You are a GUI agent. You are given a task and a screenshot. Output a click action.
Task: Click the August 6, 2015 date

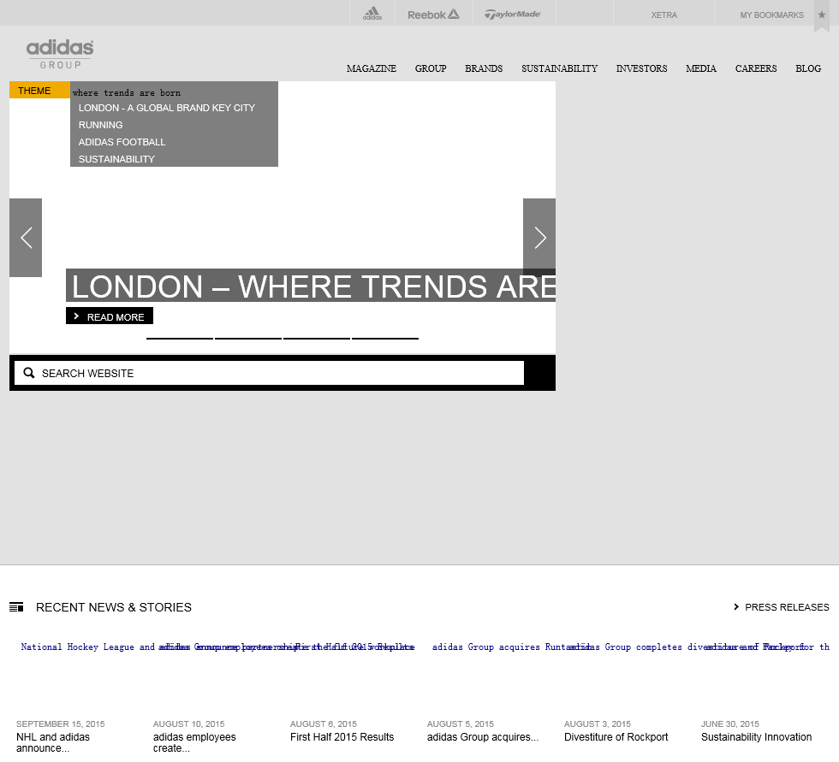324,724
